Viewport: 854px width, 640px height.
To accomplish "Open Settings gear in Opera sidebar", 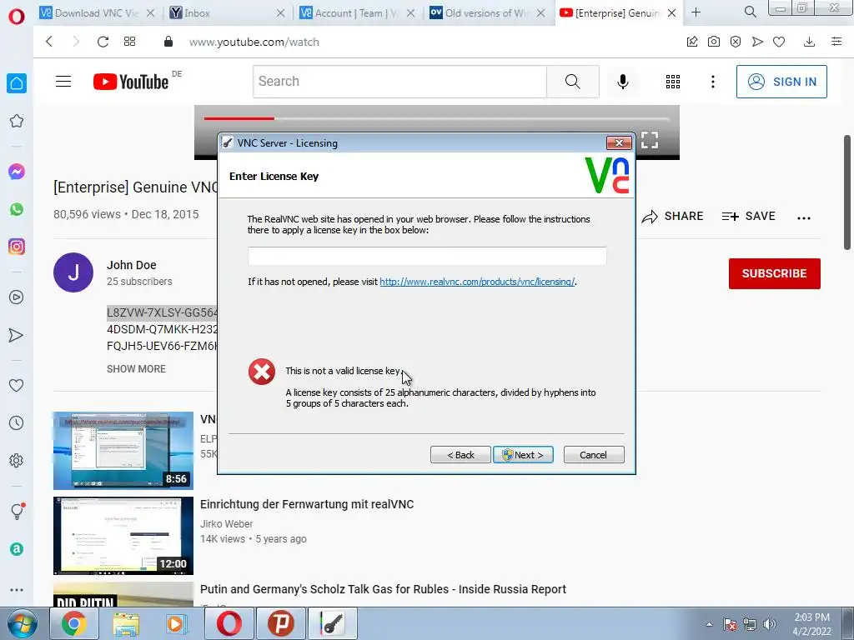I will [x=17, y=460].
